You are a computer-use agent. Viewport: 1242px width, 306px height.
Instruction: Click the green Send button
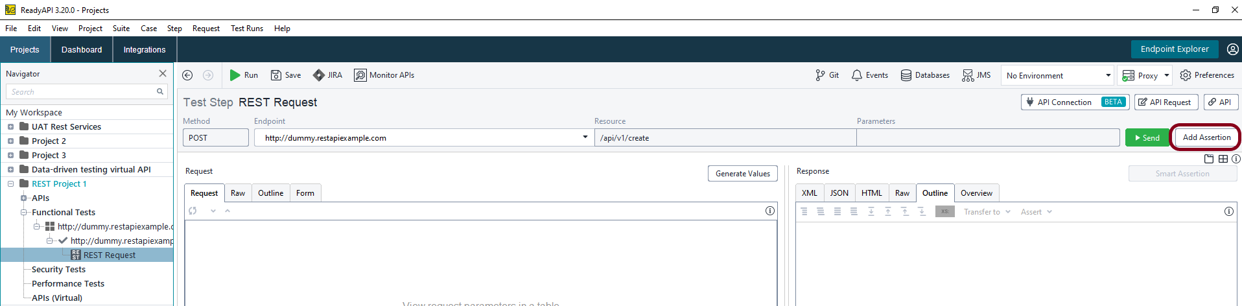click(x=1147, y=137)
